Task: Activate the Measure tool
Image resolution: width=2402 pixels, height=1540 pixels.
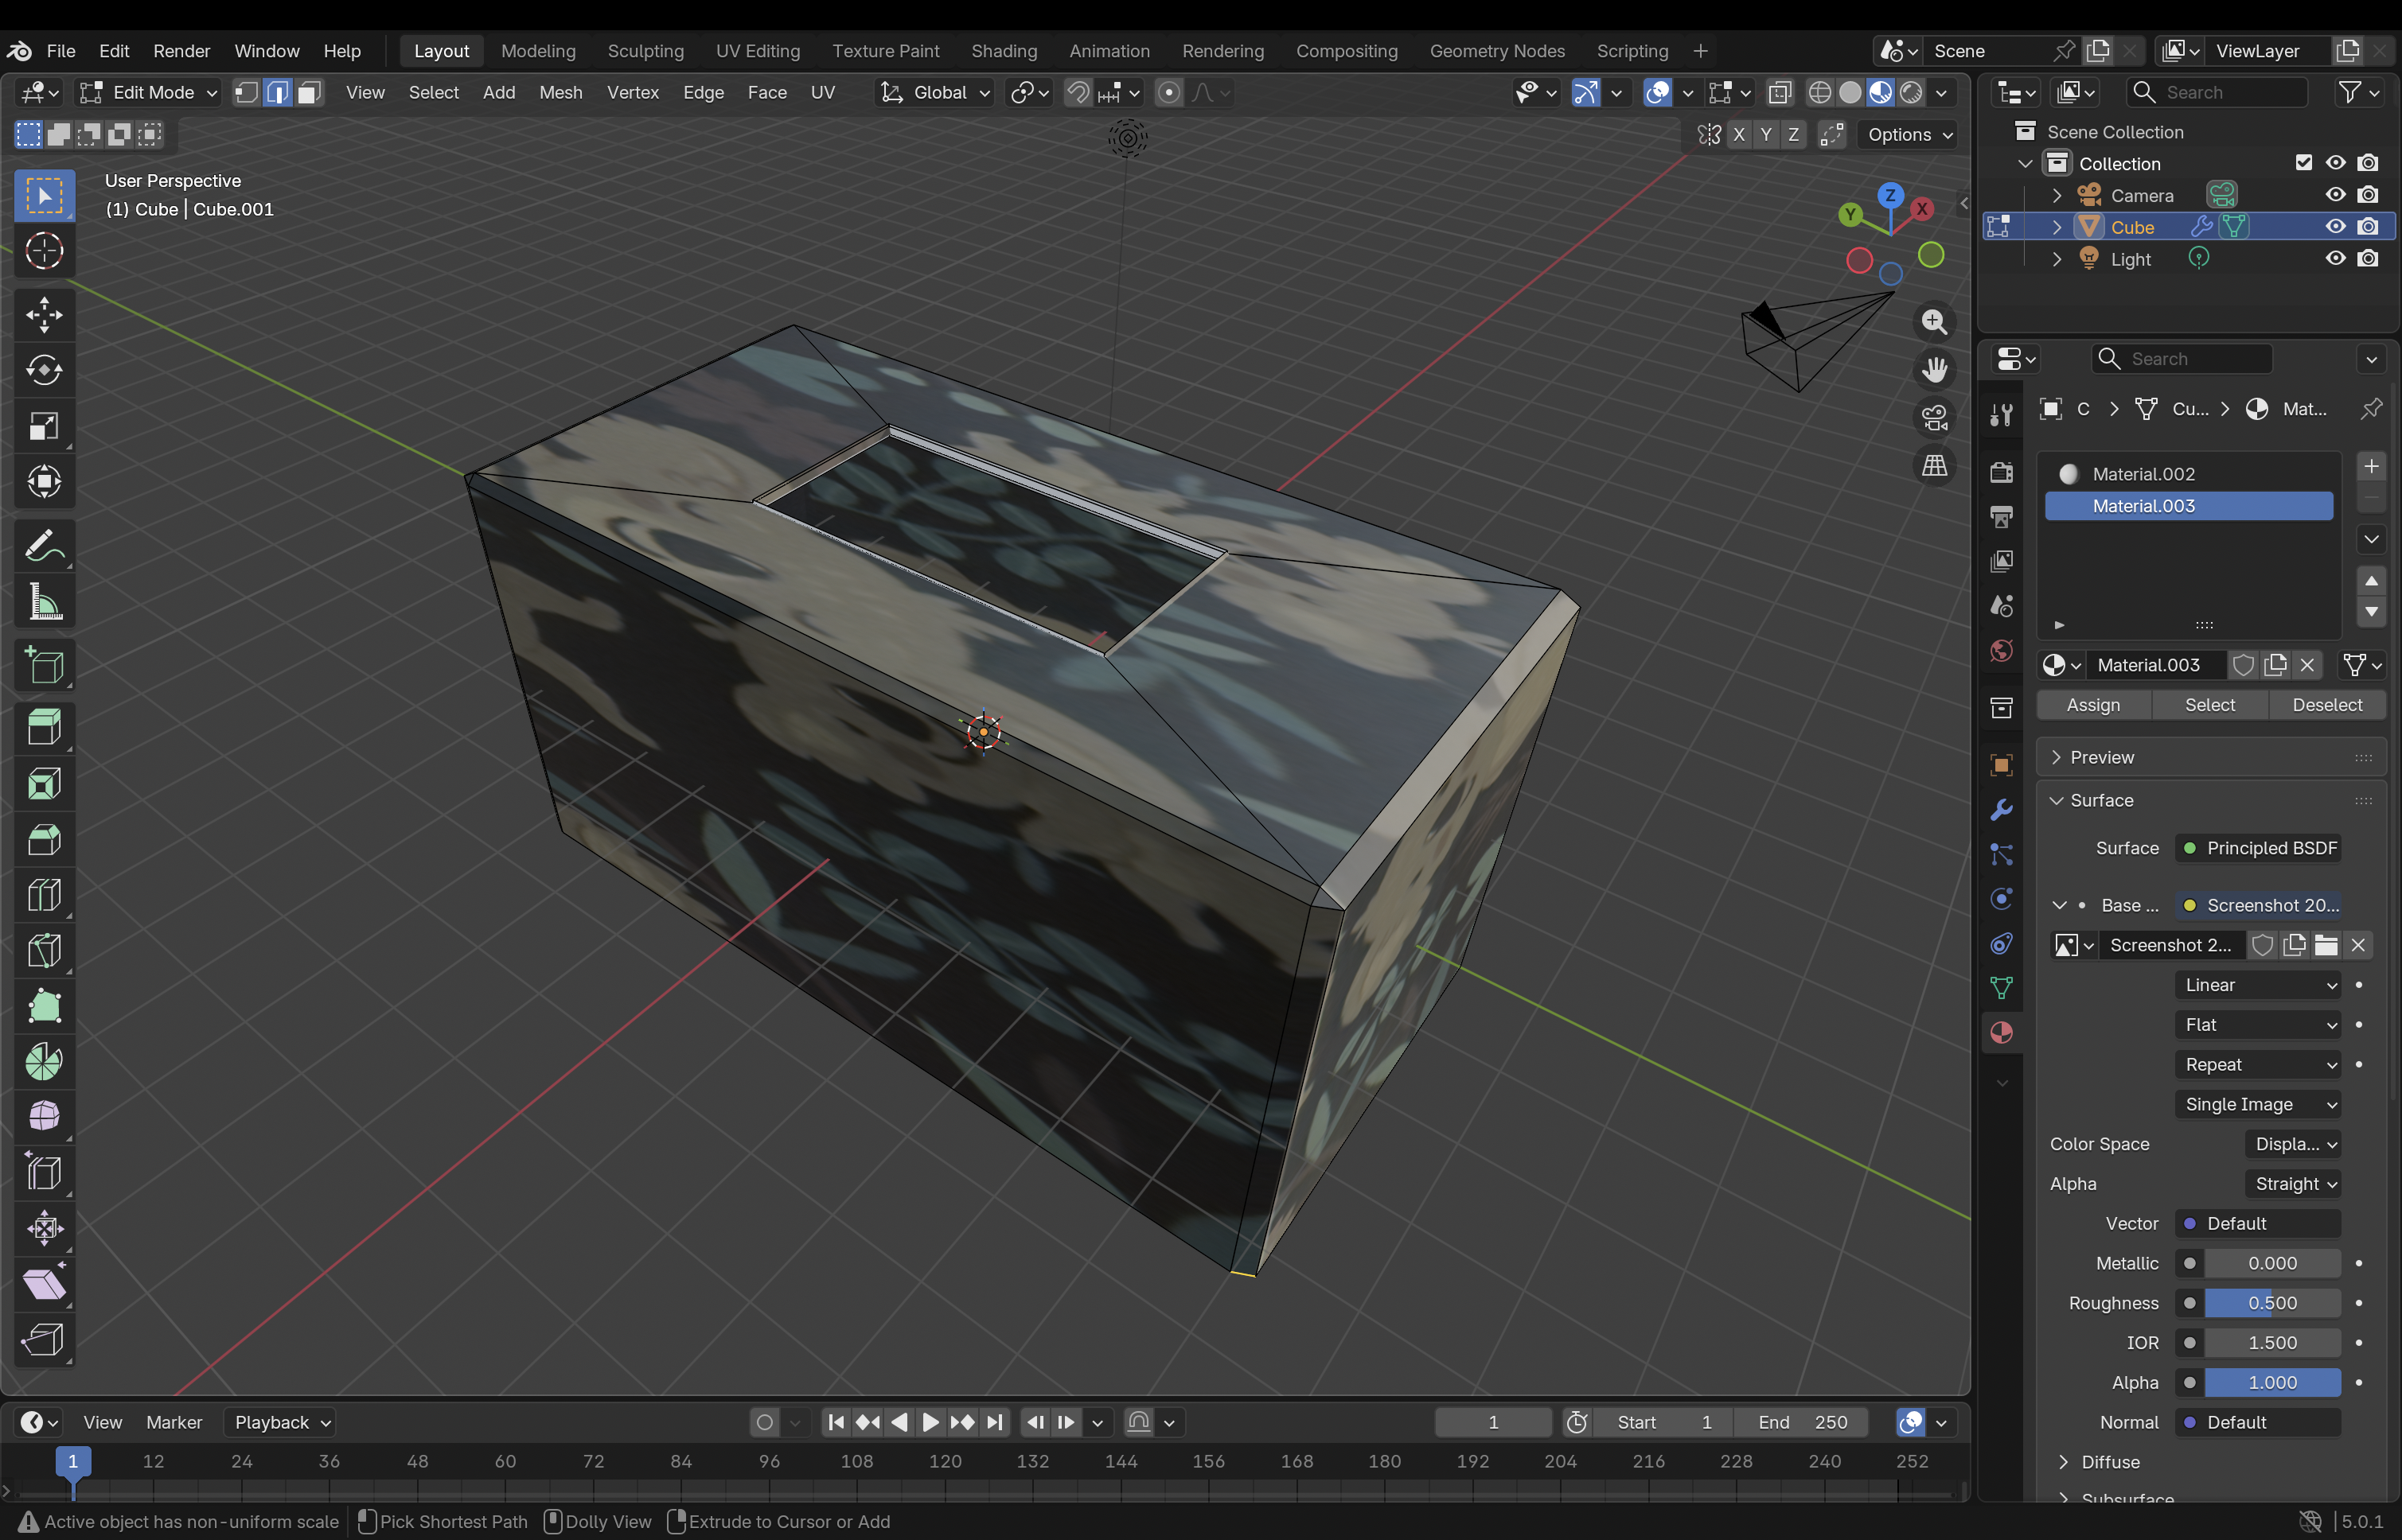Action: [x=44, y=603]
